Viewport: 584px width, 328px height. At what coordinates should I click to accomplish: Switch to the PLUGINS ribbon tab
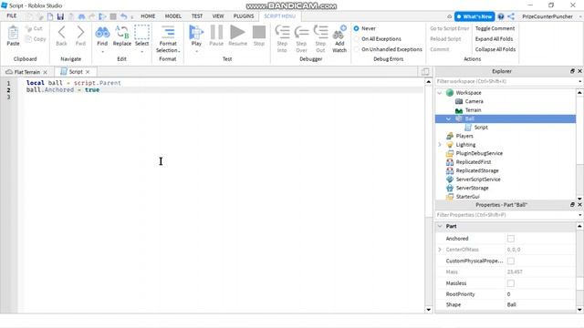tap(244, 16)
